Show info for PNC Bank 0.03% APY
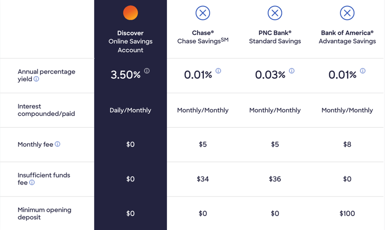Image resolution: width=385 pixels, height=230 pixels. 291,71
